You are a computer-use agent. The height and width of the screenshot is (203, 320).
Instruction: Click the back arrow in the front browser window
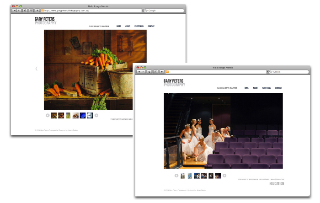click(139, 72)
